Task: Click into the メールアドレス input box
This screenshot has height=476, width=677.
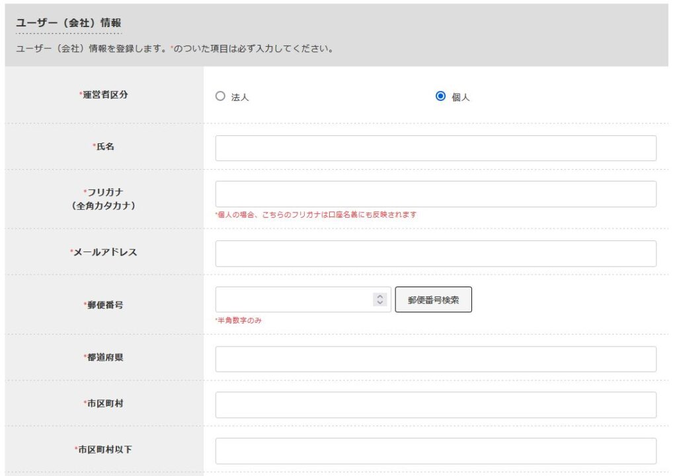Action: 436,254
